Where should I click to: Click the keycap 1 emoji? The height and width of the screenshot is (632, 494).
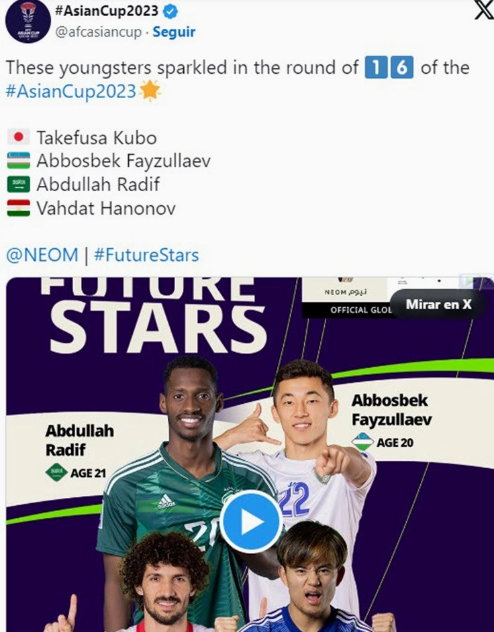click(376, 67)
